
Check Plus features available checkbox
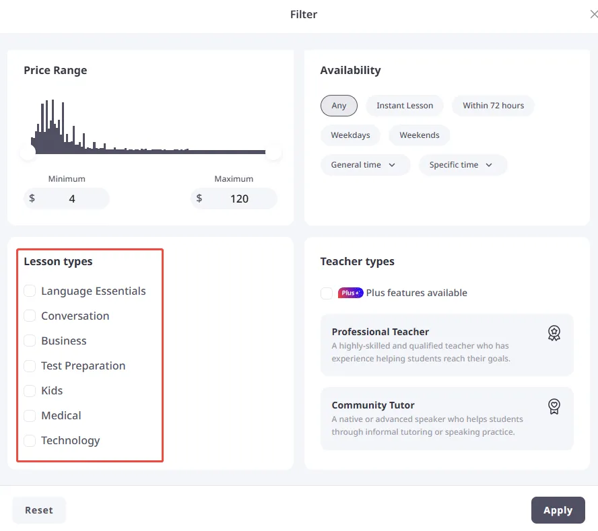tap(327, 293)
